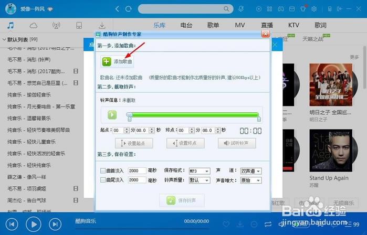The height and width of the screenshot is (235, 367).
Task: Open the settings gear icon
Action: pyautogui.click(x=314, y=9)
